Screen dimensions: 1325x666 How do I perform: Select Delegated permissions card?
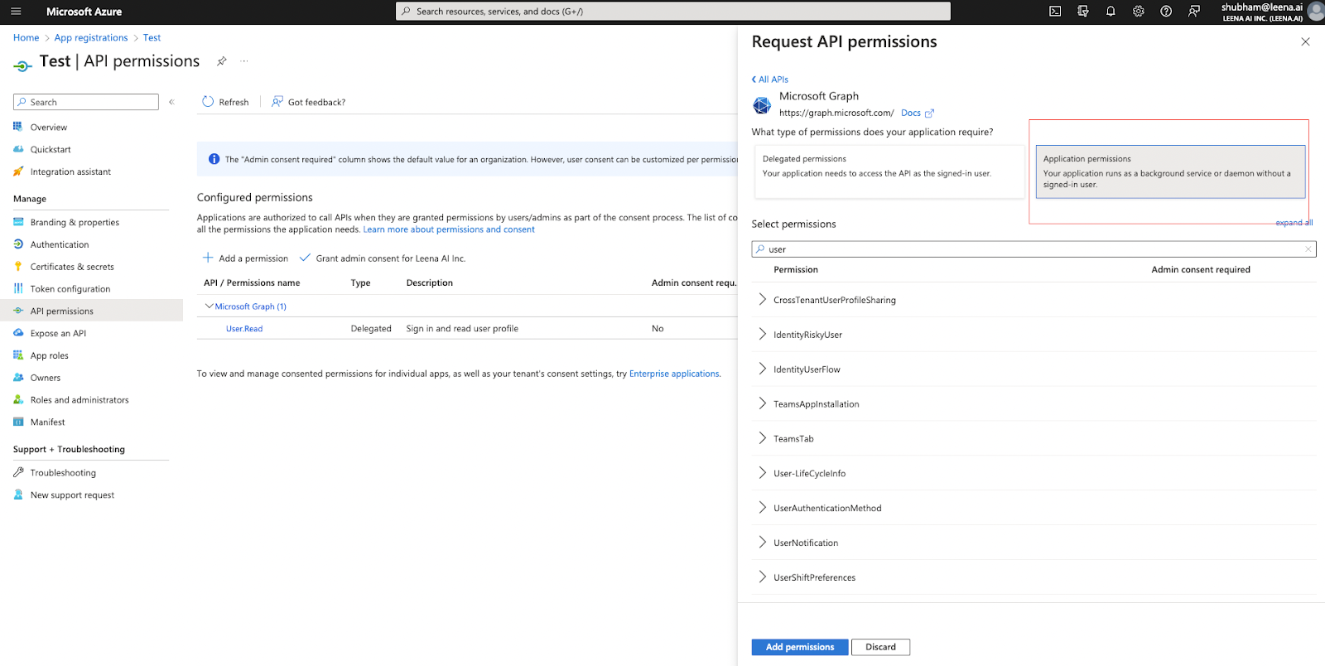click(889, 171)
